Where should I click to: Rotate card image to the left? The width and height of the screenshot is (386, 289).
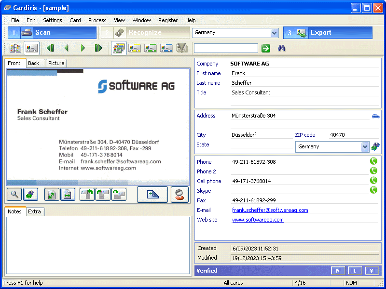[x=87, y=195]
